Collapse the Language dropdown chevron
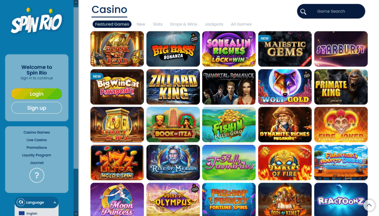 55,202
